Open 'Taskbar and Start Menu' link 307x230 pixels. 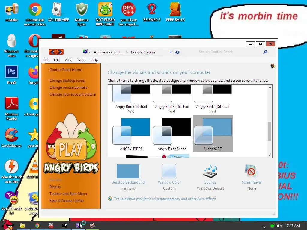click(x=68, y=194)
